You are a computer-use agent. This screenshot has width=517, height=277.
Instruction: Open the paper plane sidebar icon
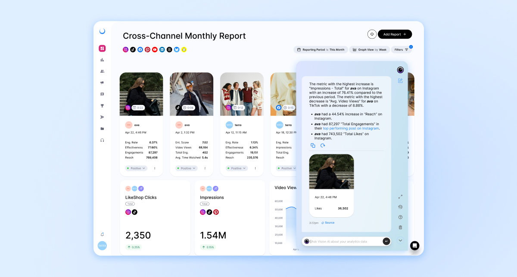[x=102, y=117]
